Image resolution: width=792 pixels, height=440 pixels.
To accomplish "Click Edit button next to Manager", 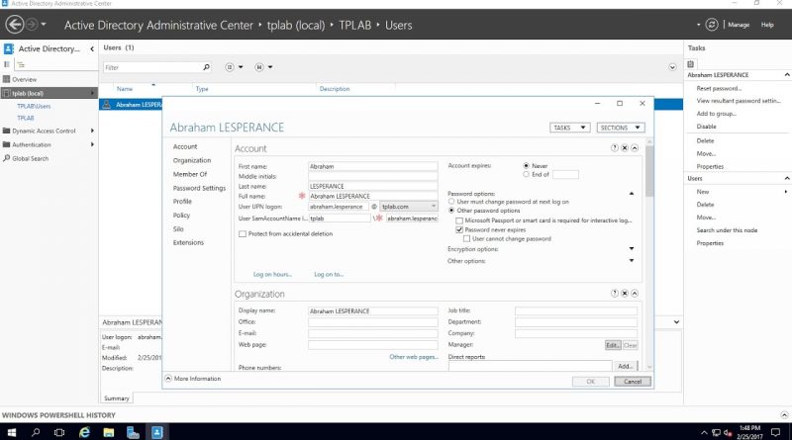I will [x=613, y=345].
